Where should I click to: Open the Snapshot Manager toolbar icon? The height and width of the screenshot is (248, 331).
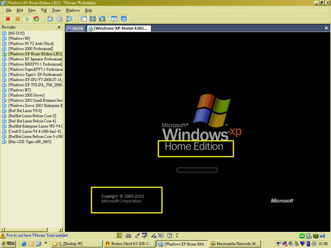tap(69, 19)
